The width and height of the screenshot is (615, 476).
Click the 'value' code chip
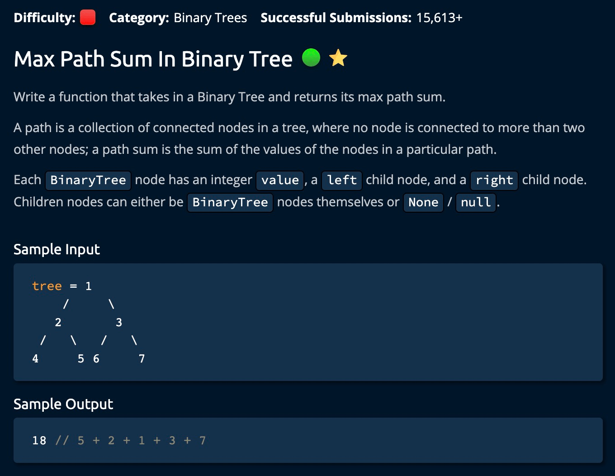point(280,180)
